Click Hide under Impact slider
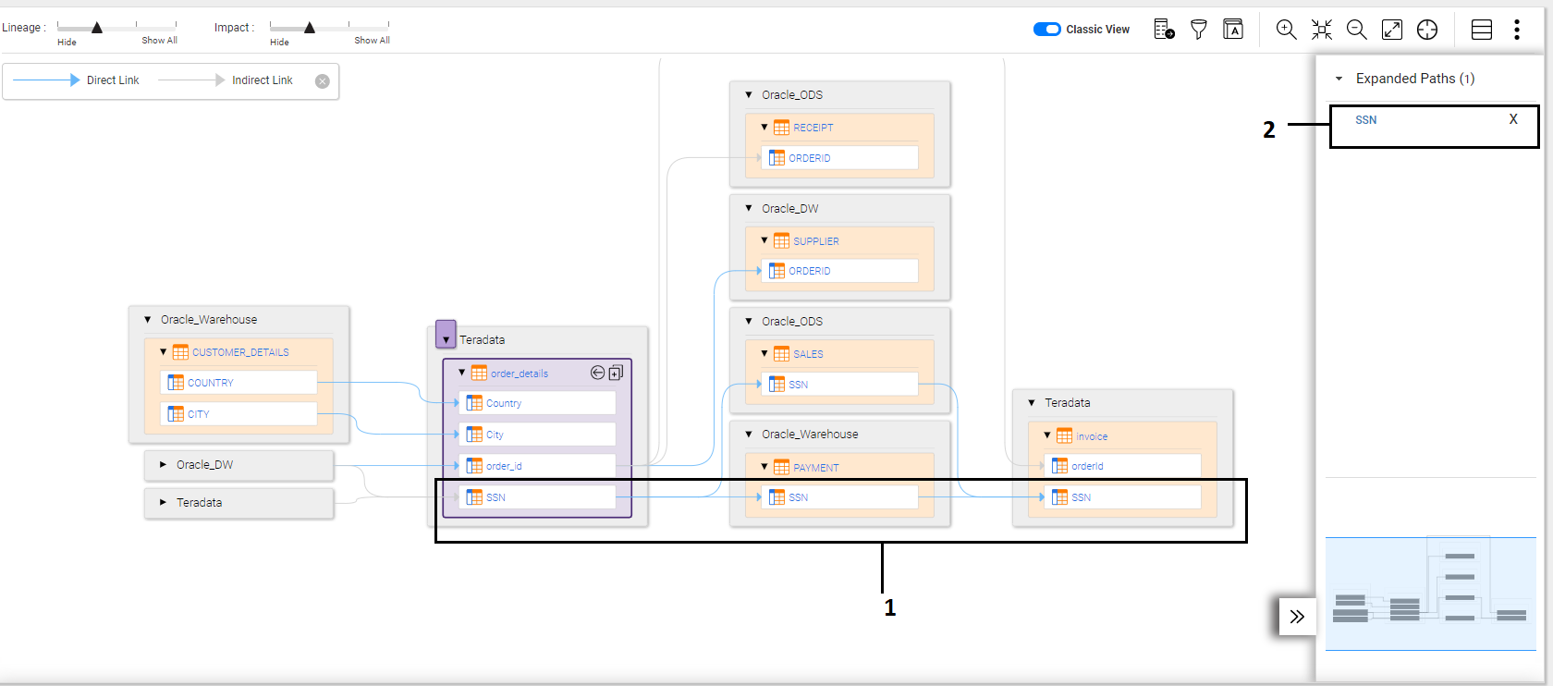The image size is (1553, 686). (x=279, y=42)
